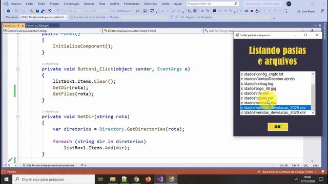Screen dimensions: 328x184
Task: Open the Windows Action Center icon
Action: click(321, 179)
